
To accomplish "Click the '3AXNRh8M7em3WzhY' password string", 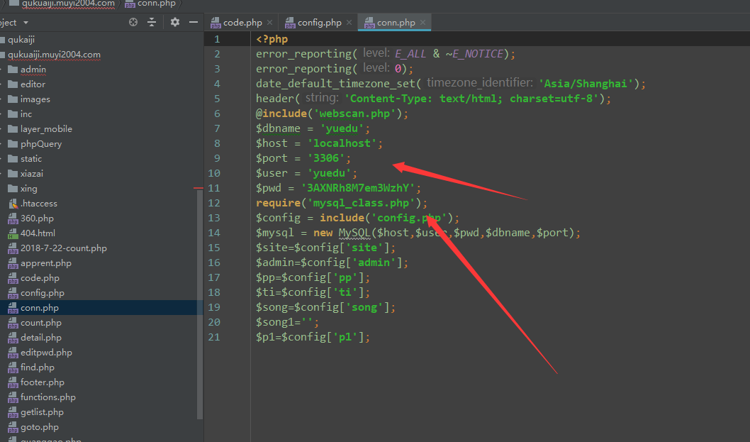I will point(358,188).
